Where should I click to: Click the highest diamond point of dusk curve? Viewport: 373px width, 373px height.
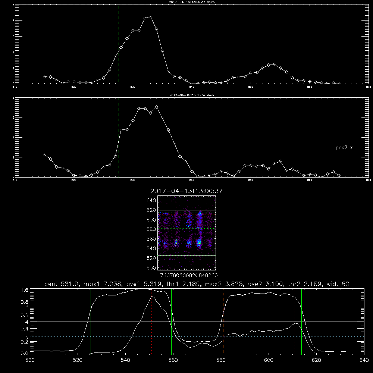pos(156,107)
